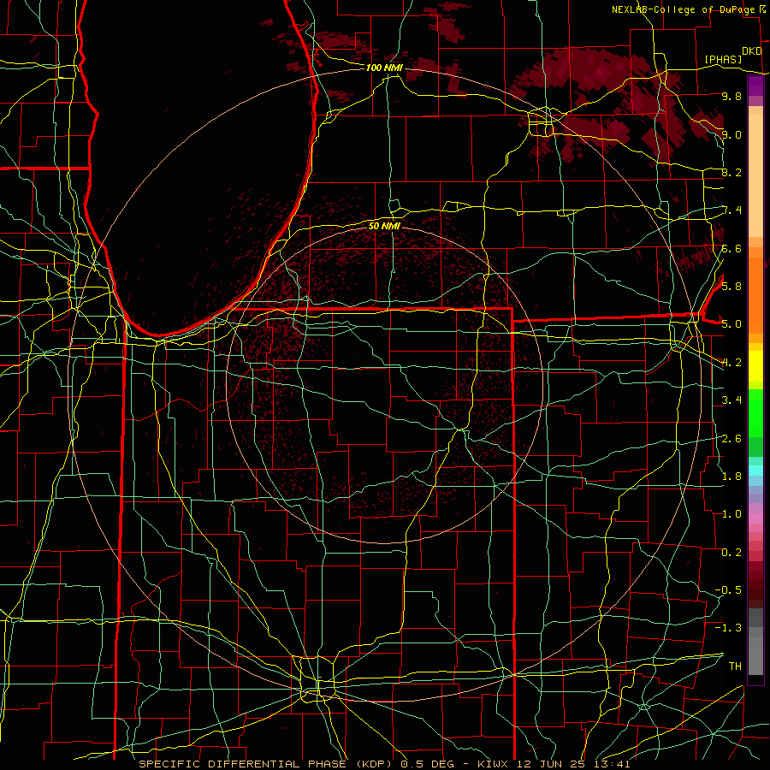This screenshot has height=770, width=770.
Task: Click the yellow band of the color scale
Action: (755, 366)
